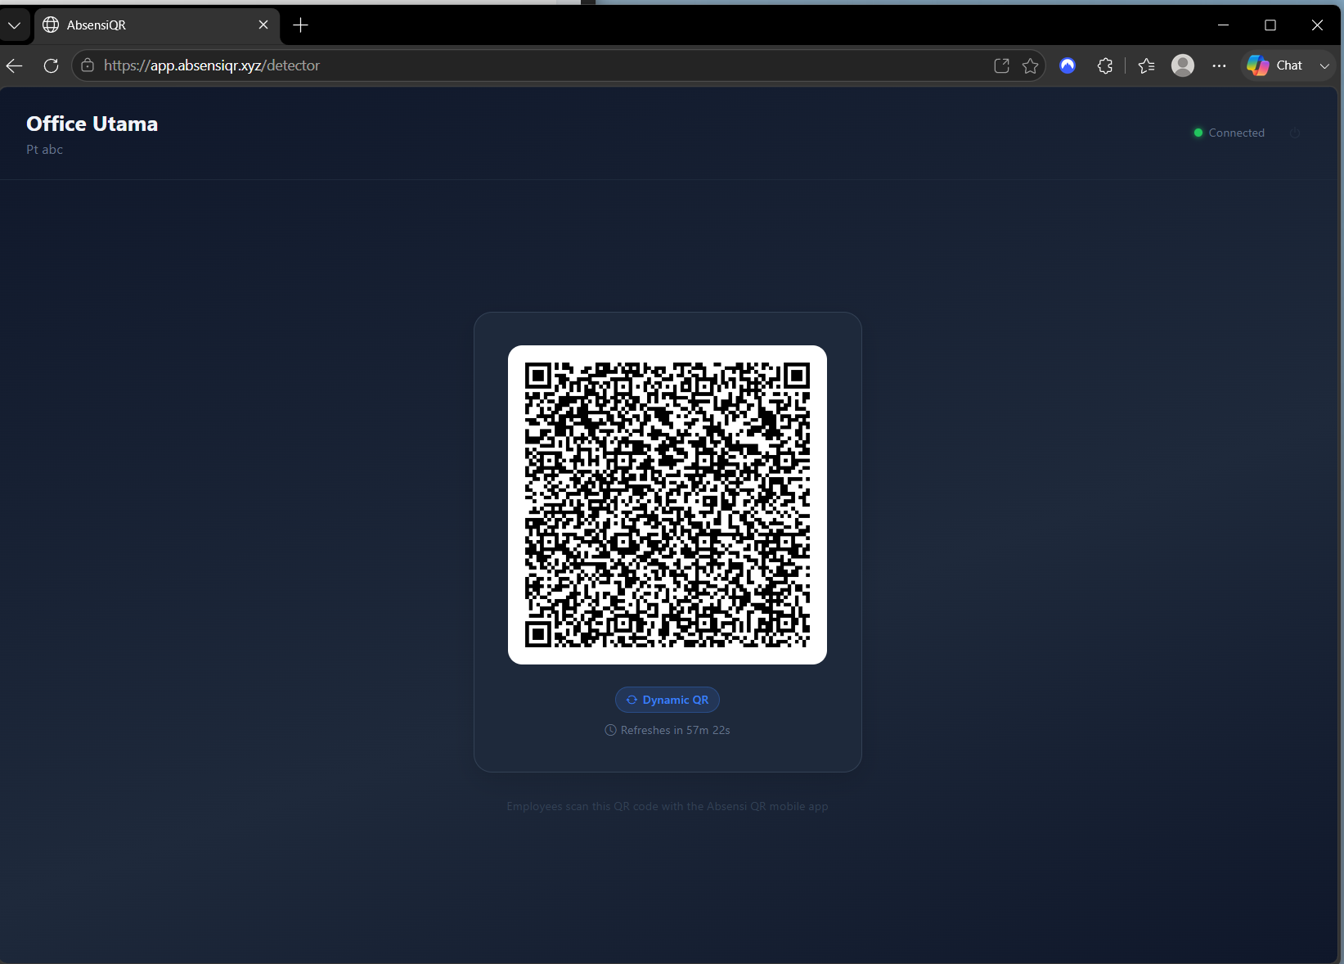Close the browser window
The width and height of the screenshot is (1344, 964).
(x=1317, y=25)
